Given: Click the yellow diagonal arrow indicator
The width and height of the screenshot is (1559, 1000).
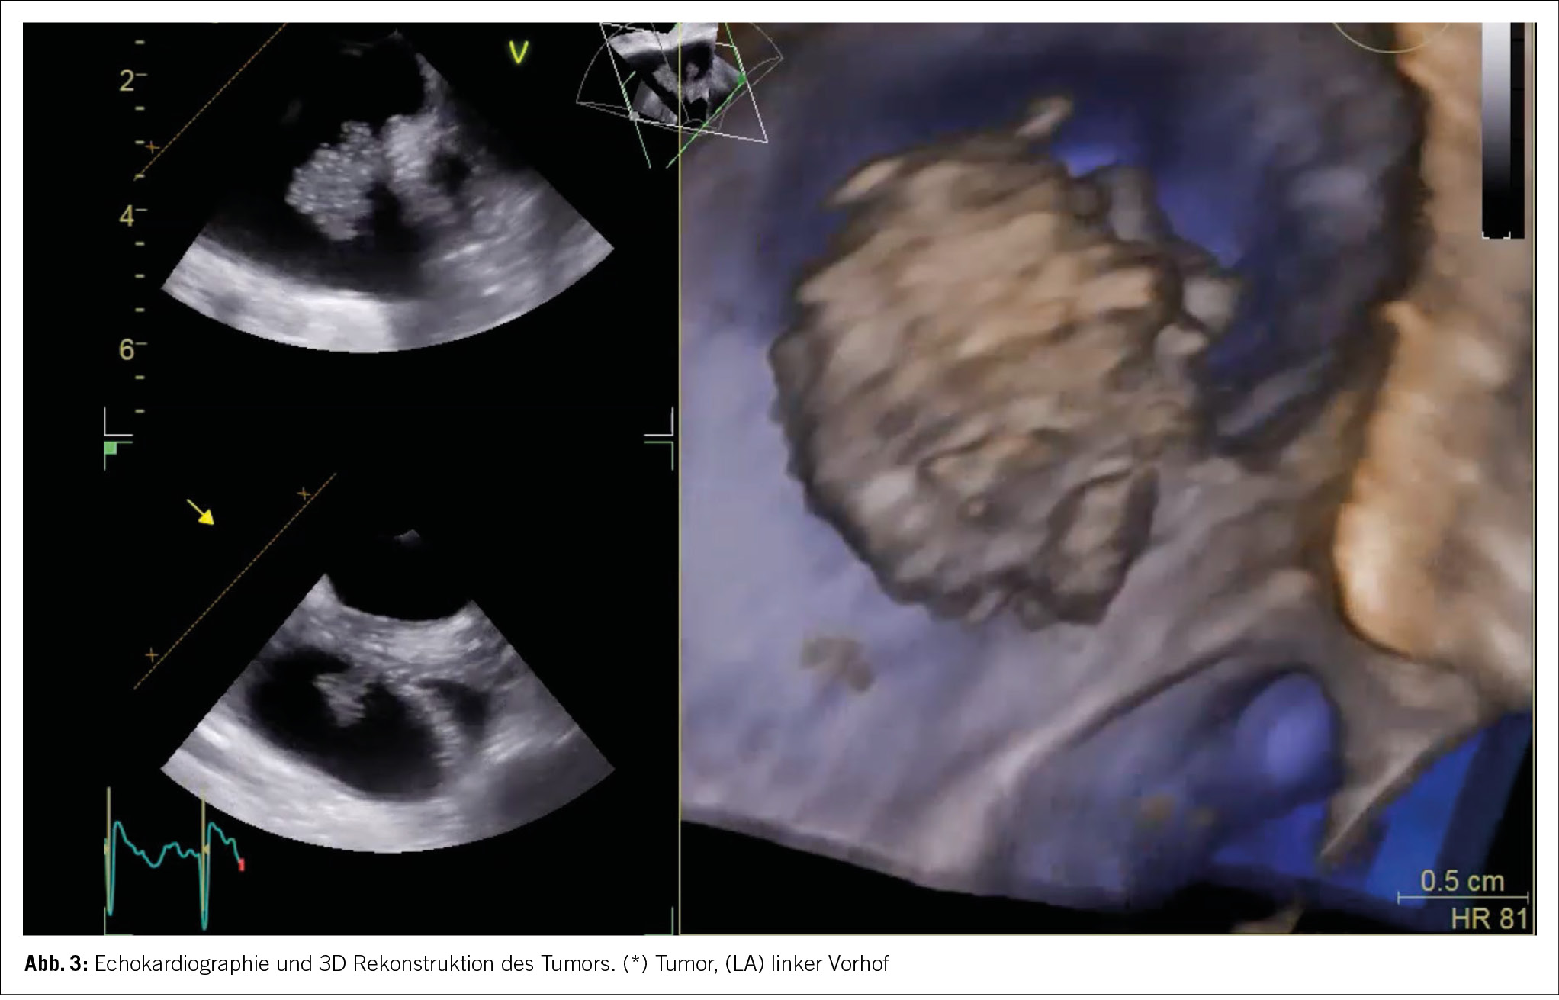Looking at the screenshot, I should tap(201, 513).
